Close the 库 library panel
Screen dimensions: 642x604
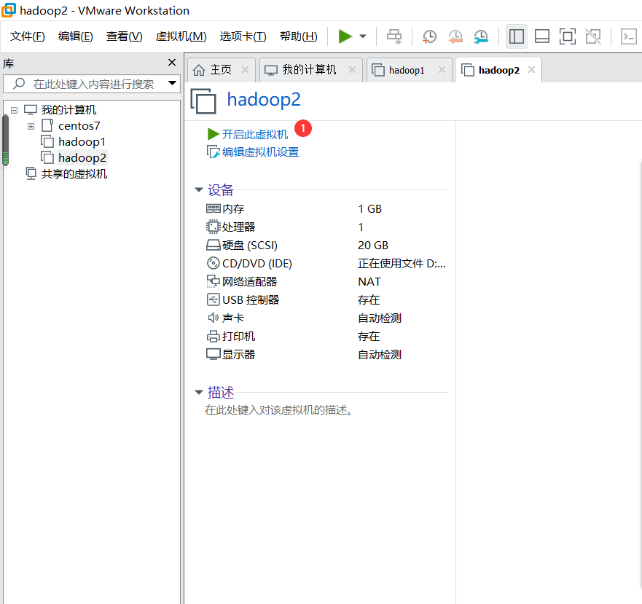[172, 62]
